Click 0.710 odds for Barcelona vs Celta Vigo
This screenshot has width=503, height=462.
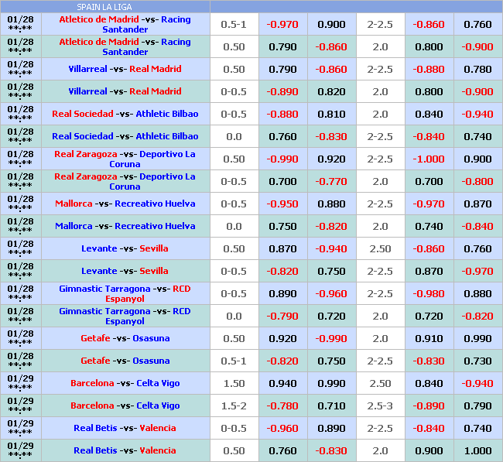331,406
